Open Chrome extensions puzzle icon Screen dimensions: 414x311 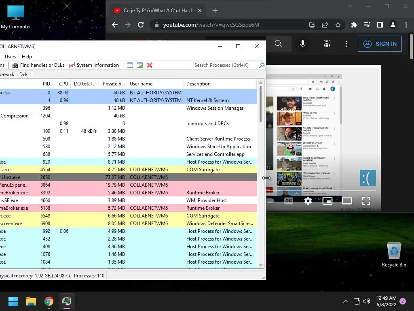pyautogui.click(x=354, y=25)
